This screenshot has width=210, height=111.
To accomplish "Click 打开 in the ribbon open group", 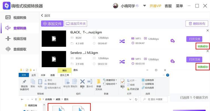I will point(132,80).
